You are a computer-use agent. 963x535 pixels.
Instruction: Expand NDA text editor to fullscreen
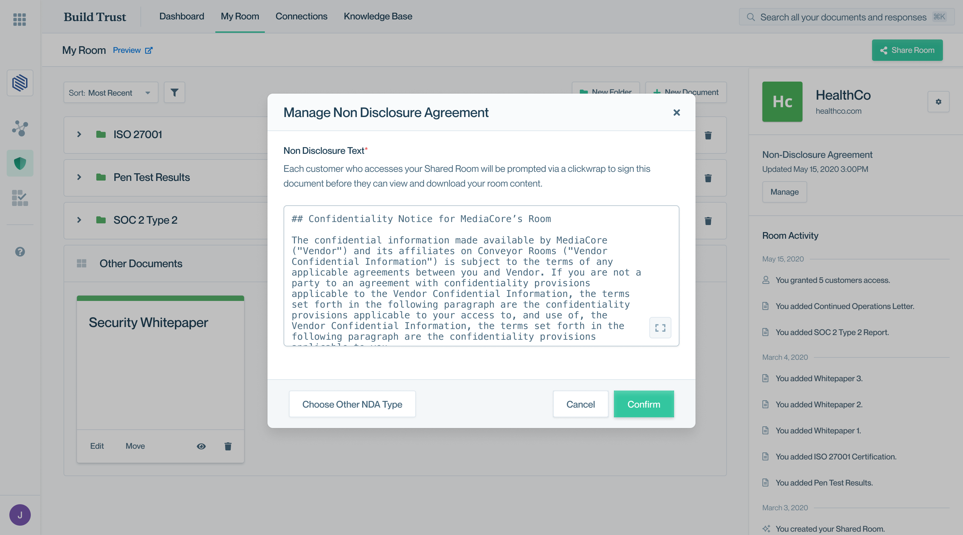(660, 328)
